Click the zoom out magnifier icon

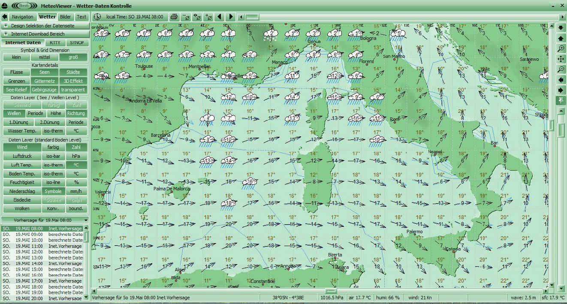point(561,69)
